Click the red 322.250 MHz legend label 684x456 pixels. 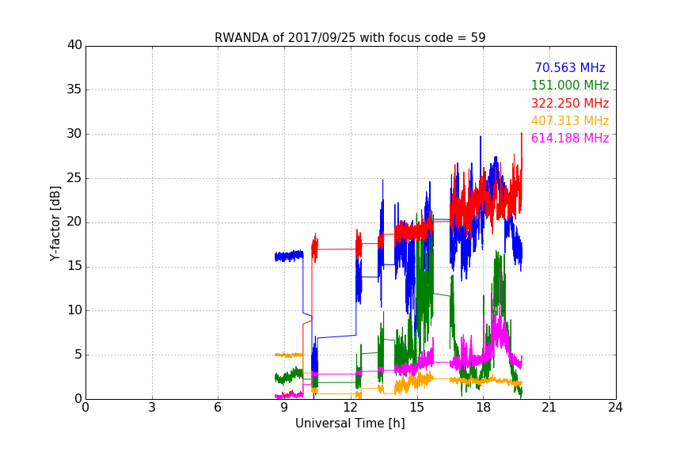(x=570, y=103)
